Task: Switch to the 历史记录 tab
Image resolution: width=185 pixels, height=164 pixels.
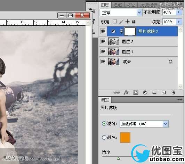Action: pyautogui.click(x=149, y=5)
